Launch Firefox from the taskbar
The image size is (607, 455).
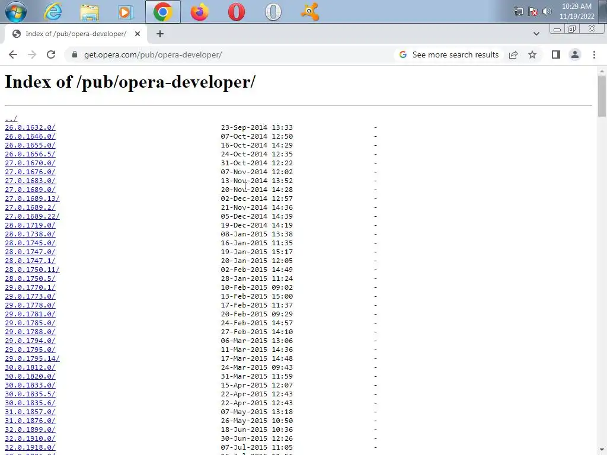click(x=199, y=12)
